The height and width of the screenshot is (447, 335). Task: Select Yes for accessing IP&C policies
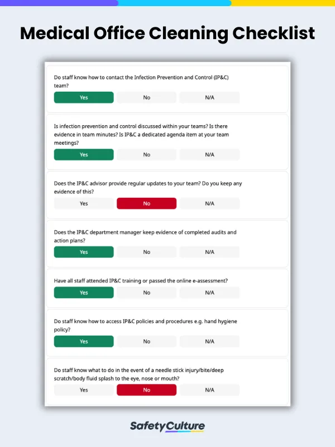(x=84, y=341)
